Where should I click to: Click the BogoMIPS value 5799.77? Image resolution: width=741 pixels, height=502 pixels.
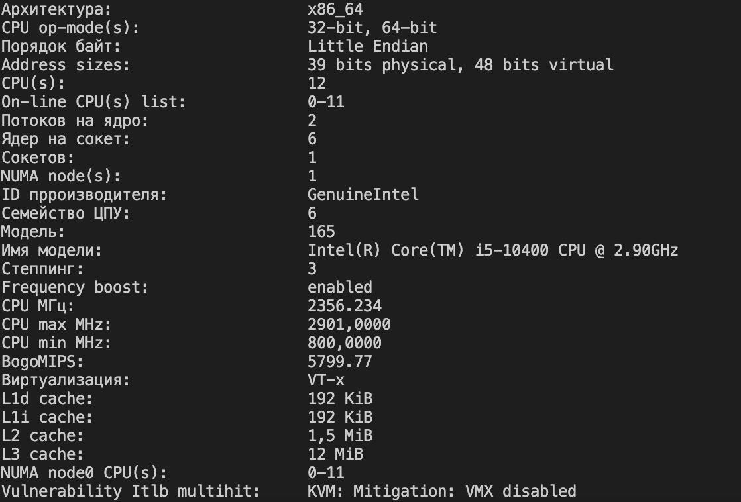click(340, 362)
